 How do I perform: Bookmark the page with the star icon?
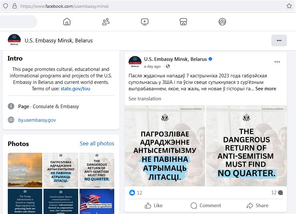(289, 6)
